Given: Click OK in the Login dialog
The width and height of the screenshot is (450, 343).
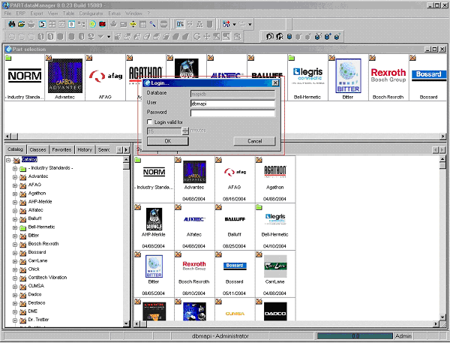Looking at the screenshot, I should [168, 141].
